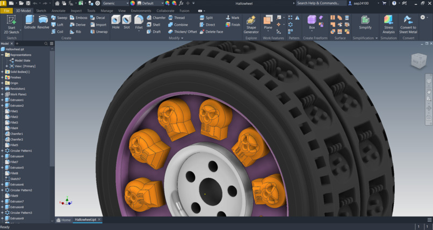Open the Simplify tool
Image resolution: width=433 pixels, height=230 pixels.
point(365,22)
